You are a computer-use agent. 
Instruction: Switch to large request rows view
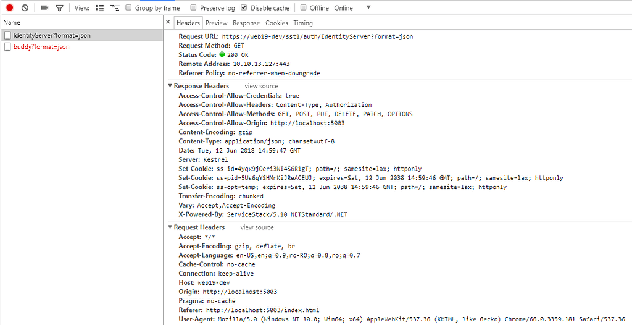pyautogui.click(x=101, y=8)
